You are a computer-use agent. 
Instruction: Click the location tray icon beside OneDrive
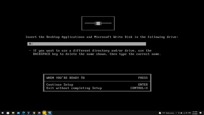179,113
